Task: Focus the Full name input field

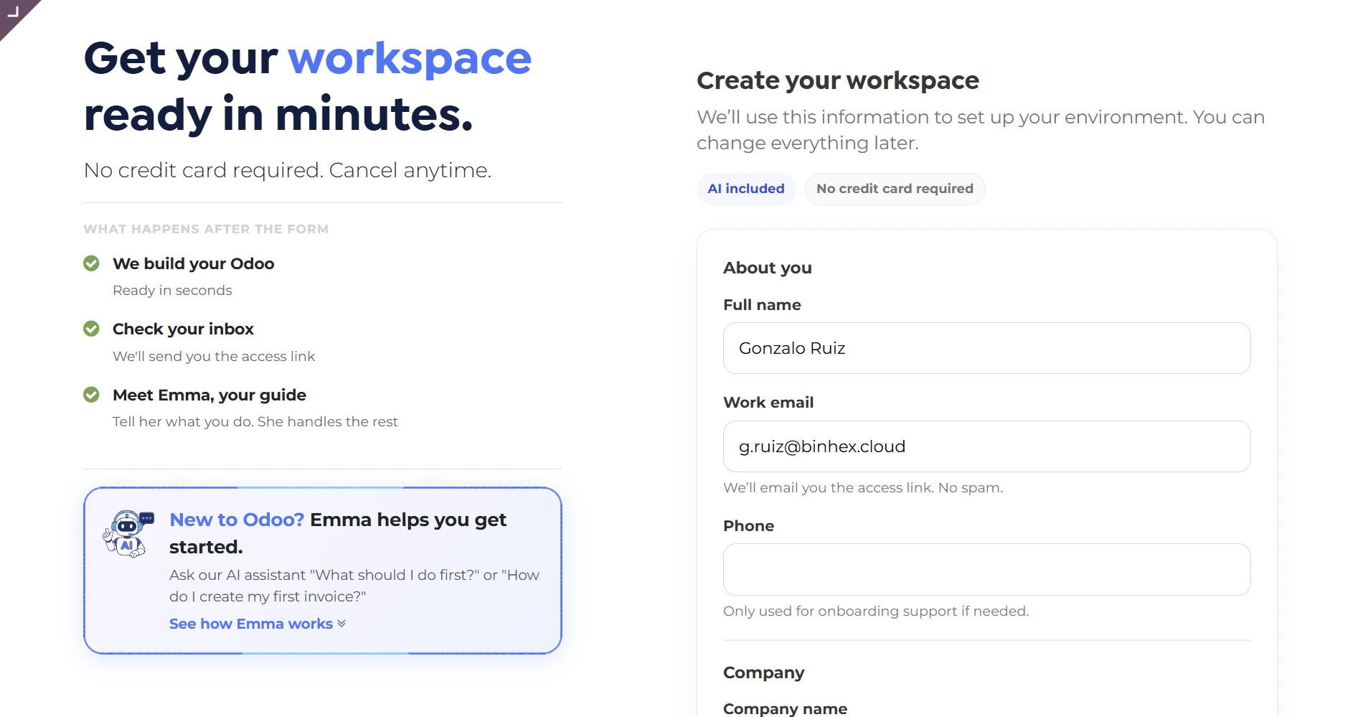Action: pyautogui.click(x=986, y=348)
